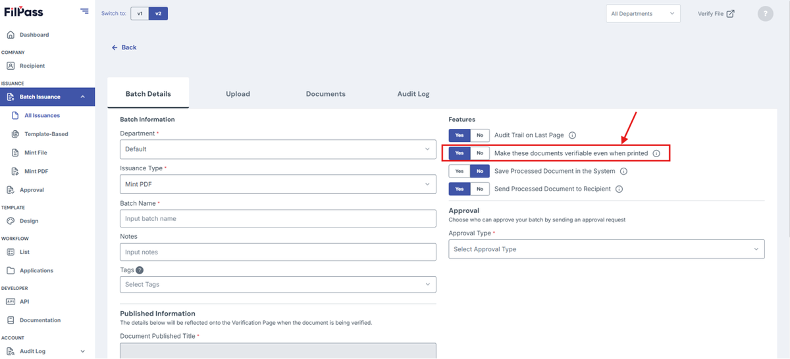Switch to the Audit Log tab
The width and height of the screenshot is (790, 359).
coord(413,94)
